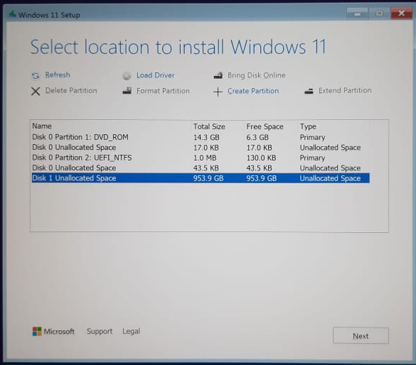
Task: Click the Type column header
Action: 308,126
